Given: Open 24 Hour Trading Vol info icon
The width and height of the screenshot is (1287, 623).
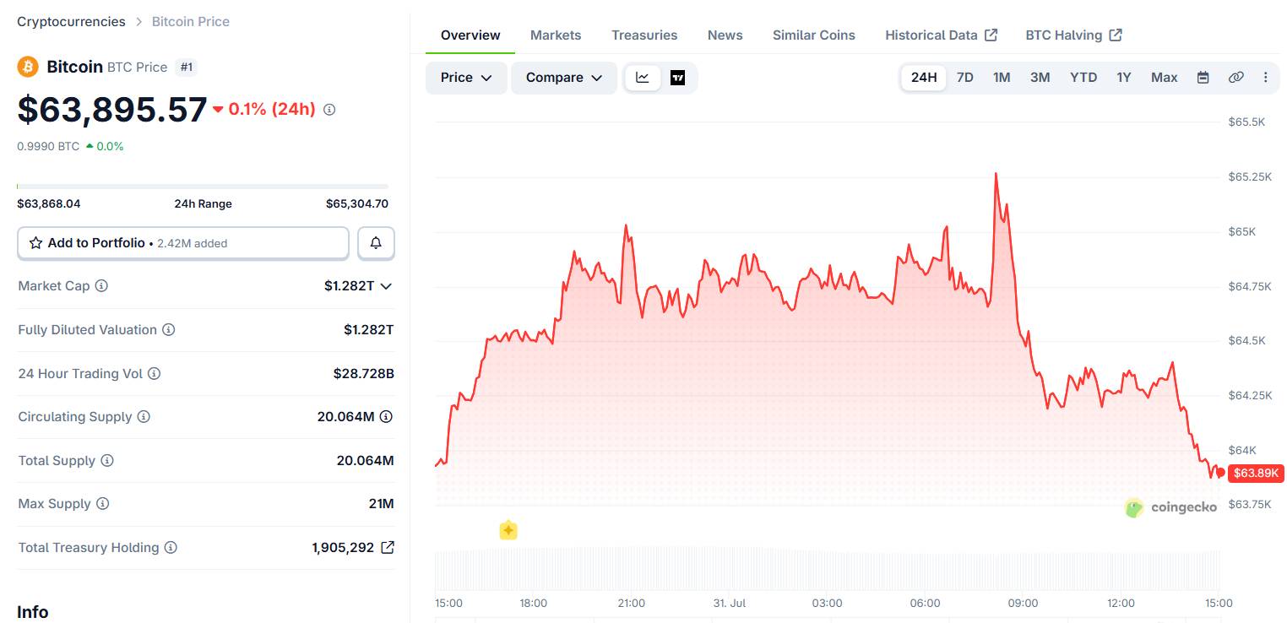Looking at the screenshot, I should (154, 374).
